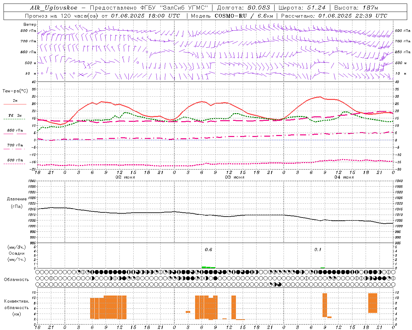Select the 'Широта: 51.24' header value
Image resolution: width=412 pixels, height=330 pixels.
pos(302,8)
